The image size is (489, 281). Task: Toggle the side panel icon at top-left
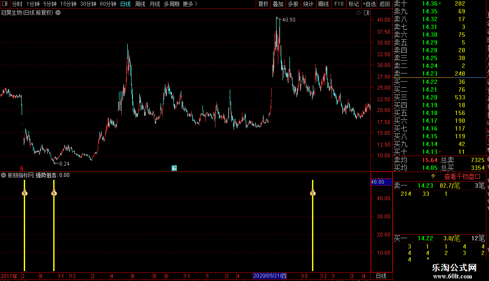(x=5, y=4)
